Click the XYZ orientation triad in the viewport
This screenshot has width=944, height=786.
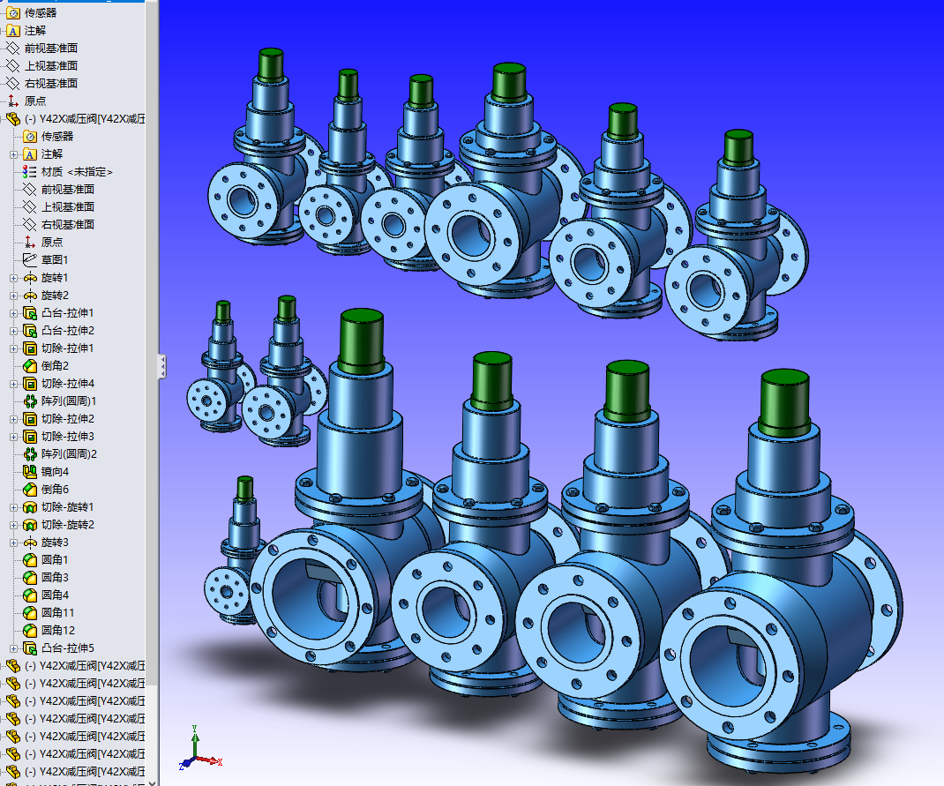point(200,749)
